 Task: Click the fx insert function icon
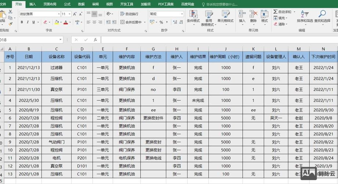[95, 40]
